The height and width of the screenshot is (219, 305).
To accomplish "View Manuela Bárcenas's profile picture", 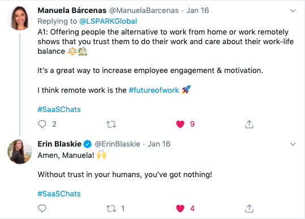I will coord(20,18).
